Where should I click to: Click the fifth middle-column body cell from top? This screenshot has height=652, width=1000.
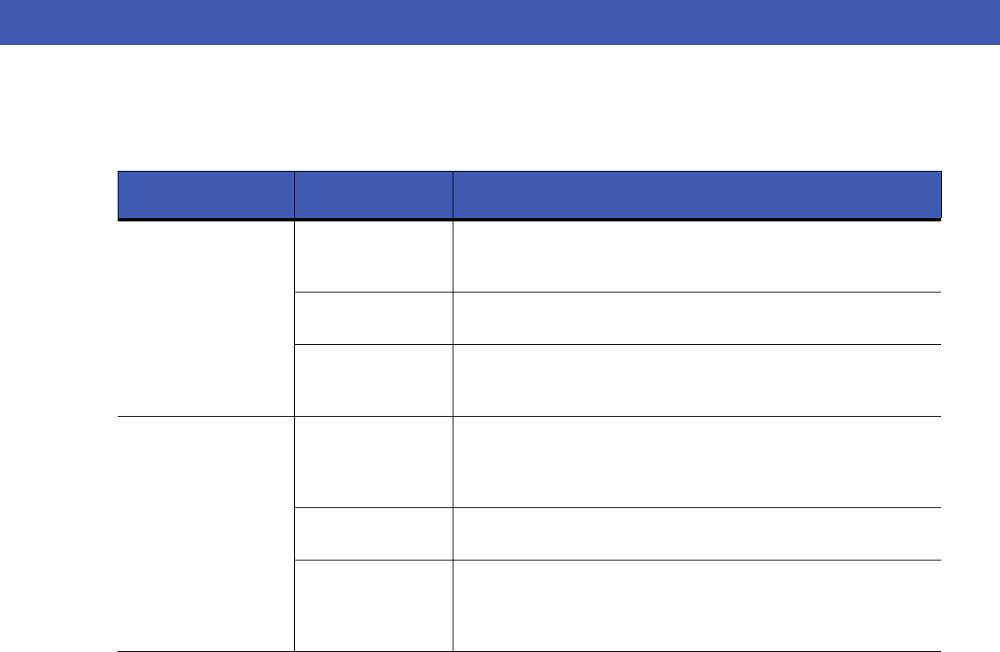373,534
